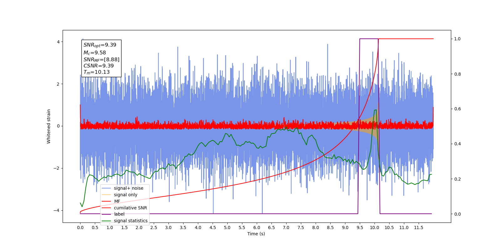Click left y-axis tick label −2
The width and height of the screenshot is (501, 250).
57,168
